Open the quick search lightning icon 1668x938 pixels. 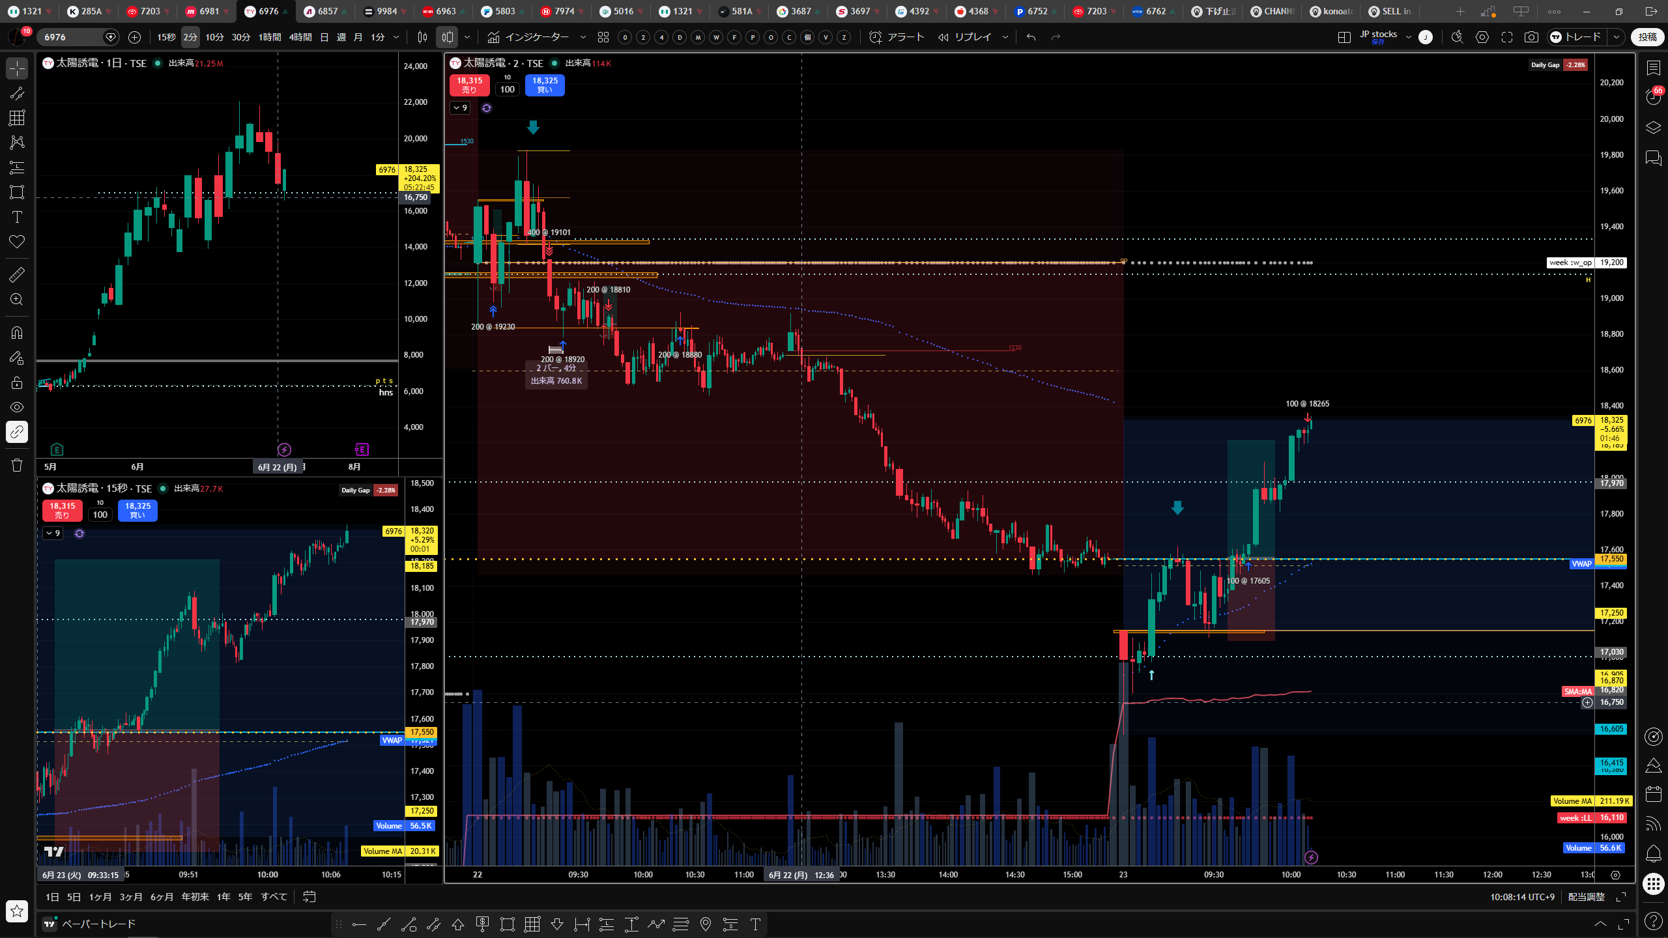click(x=1458, y=37)
